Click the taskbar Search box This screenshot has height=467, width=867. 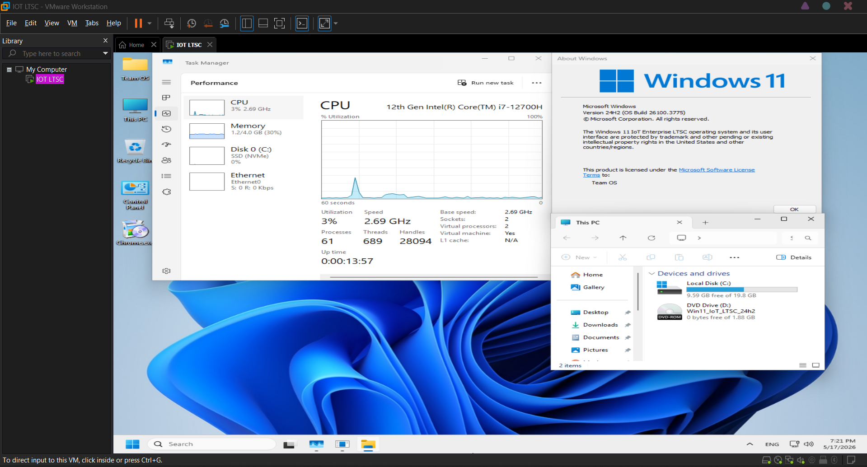pos(211,444)
